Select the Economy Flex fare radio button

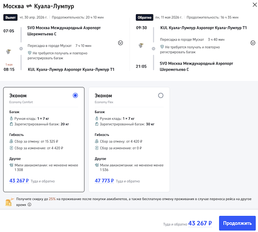pos(161,96)
